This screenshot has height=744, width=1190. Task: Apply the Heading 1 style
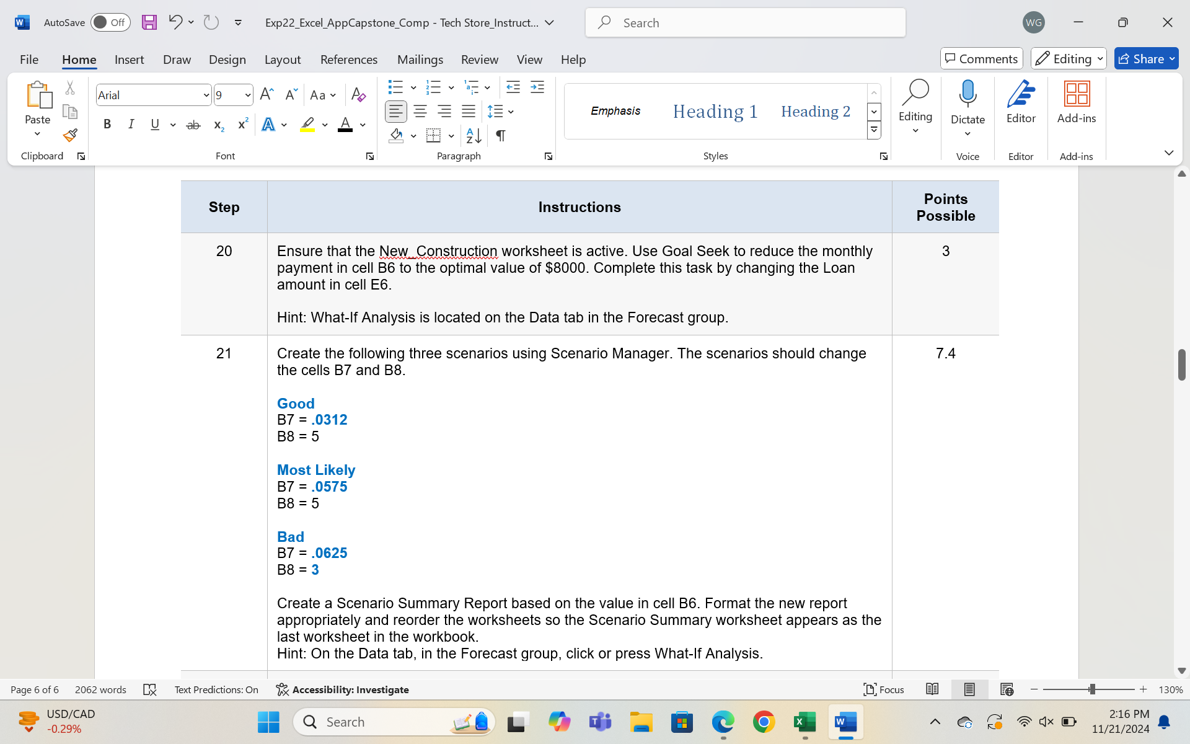pyautogui.click(x=715, y=112)
